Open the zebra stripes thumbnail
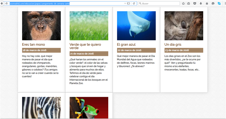 [41, 108]
